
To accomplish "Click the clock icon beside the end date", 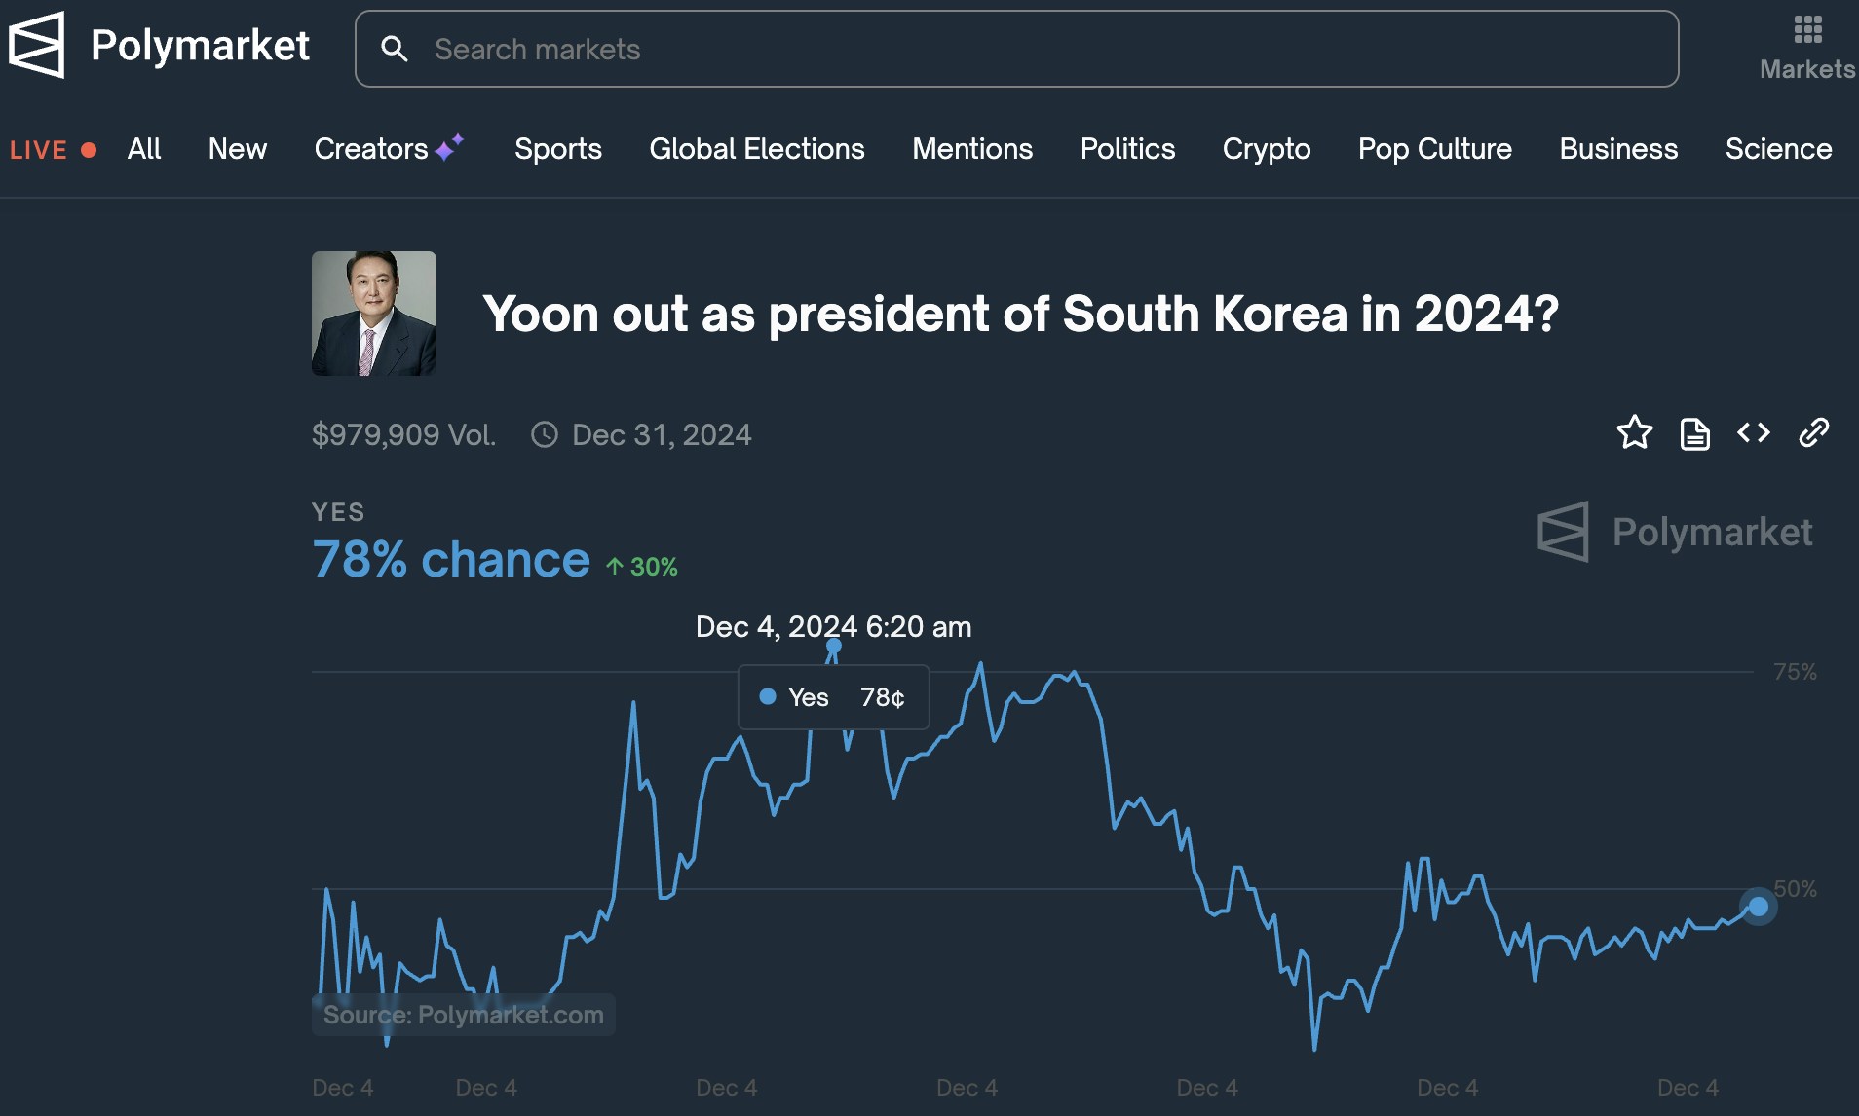I will click(x=545, y=434).
